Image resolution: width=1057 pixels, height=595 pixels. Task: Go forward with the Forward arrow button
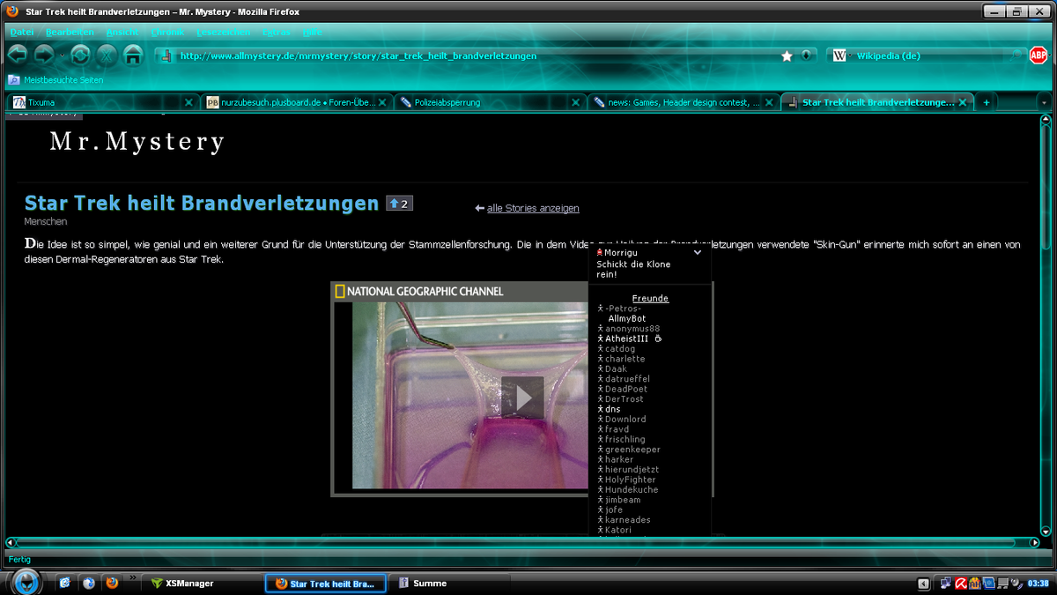click(x=45, y=55)
